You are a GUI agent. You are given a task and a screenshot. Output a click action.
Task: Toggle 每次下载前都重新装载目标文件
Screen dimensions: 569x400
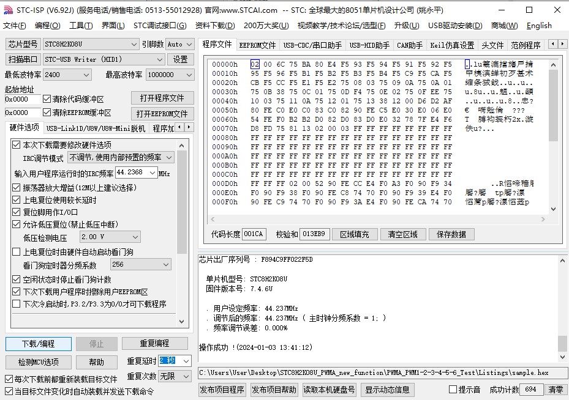point(9,379)
